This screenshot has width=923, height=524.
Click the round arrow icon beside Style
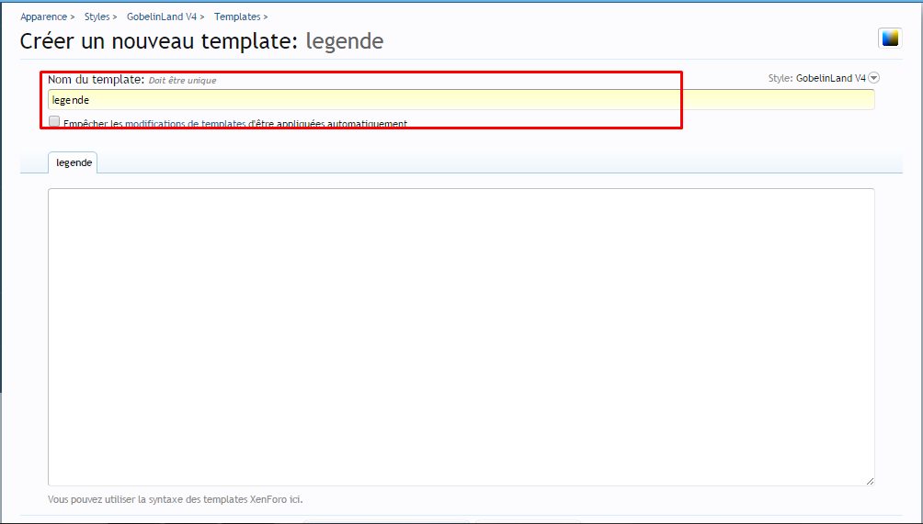tap(874, 78)
